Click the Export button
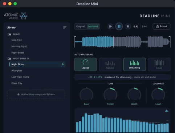The height and width of the screenshot is (133, 175). click(162, 26)
